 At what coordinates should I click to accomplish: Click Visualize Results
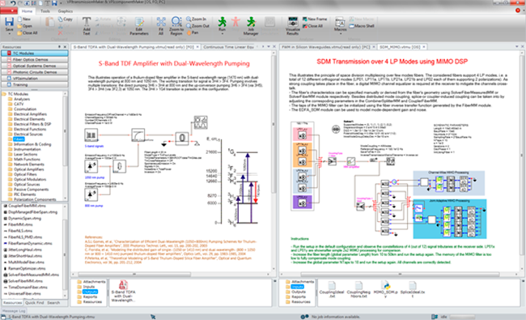tap(292, 26)
